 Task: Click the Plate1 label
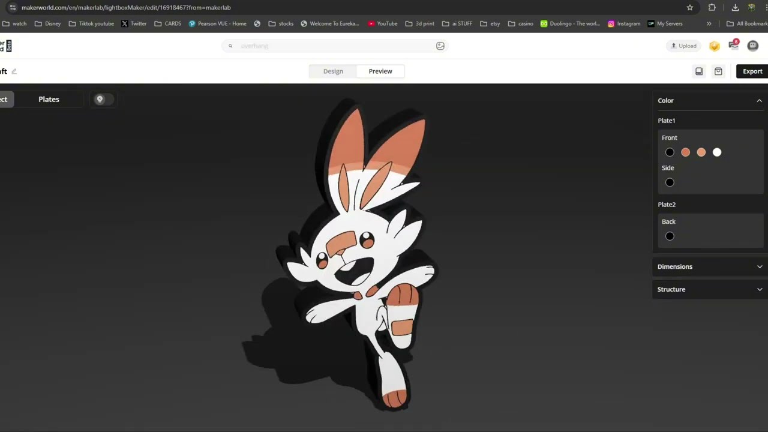[667, 121]
